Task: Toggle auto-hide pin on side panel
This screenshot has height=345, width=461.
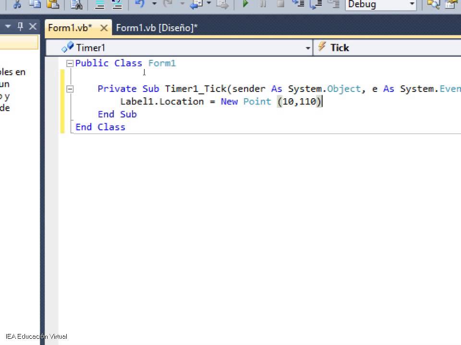Action: pyautogui.click(x=20, y=27)
